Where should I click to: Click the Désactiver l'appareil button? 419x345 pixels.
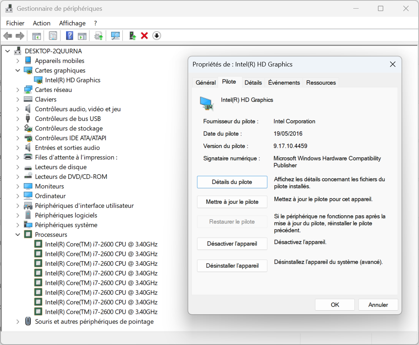click(232, 243)
